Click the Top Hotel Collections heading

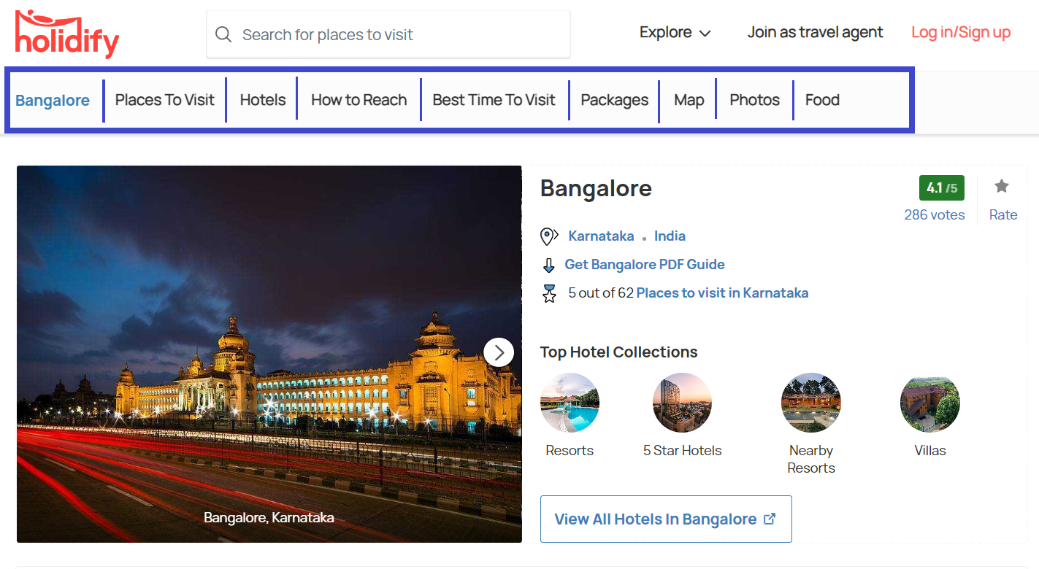coord(618,352)
